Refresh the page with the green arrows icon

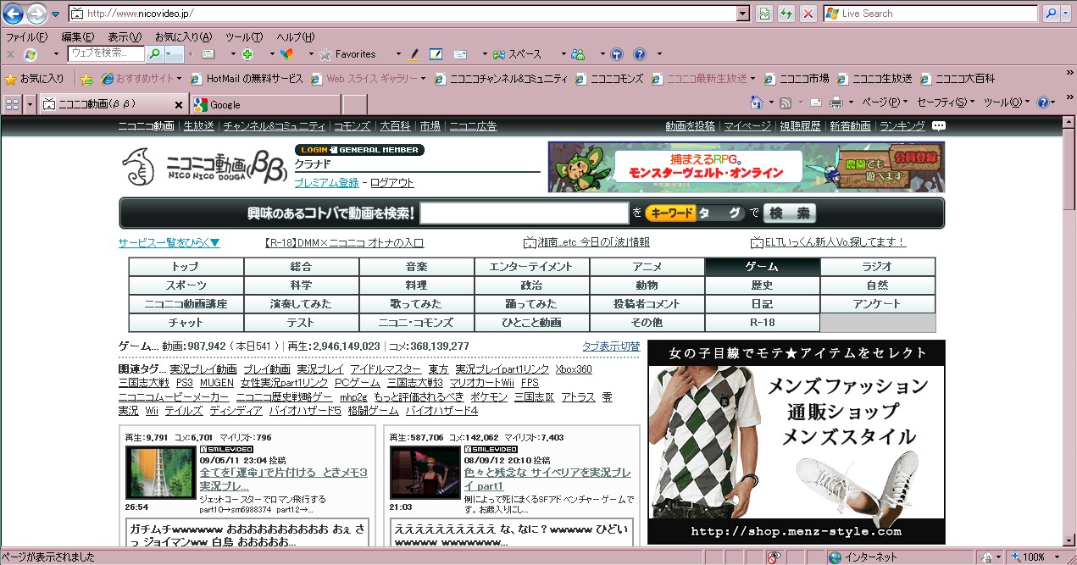click(x=787, y=14)
